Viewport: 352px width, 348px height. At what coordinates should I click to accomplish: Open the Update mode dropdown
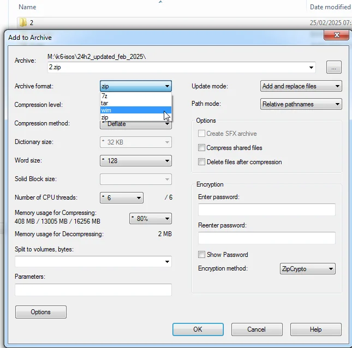[301, 86]
